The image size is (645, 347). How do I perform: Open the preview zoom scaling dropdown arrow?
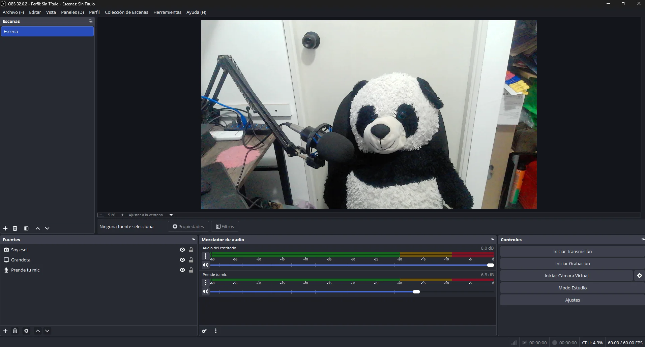[x=171, y=215]
